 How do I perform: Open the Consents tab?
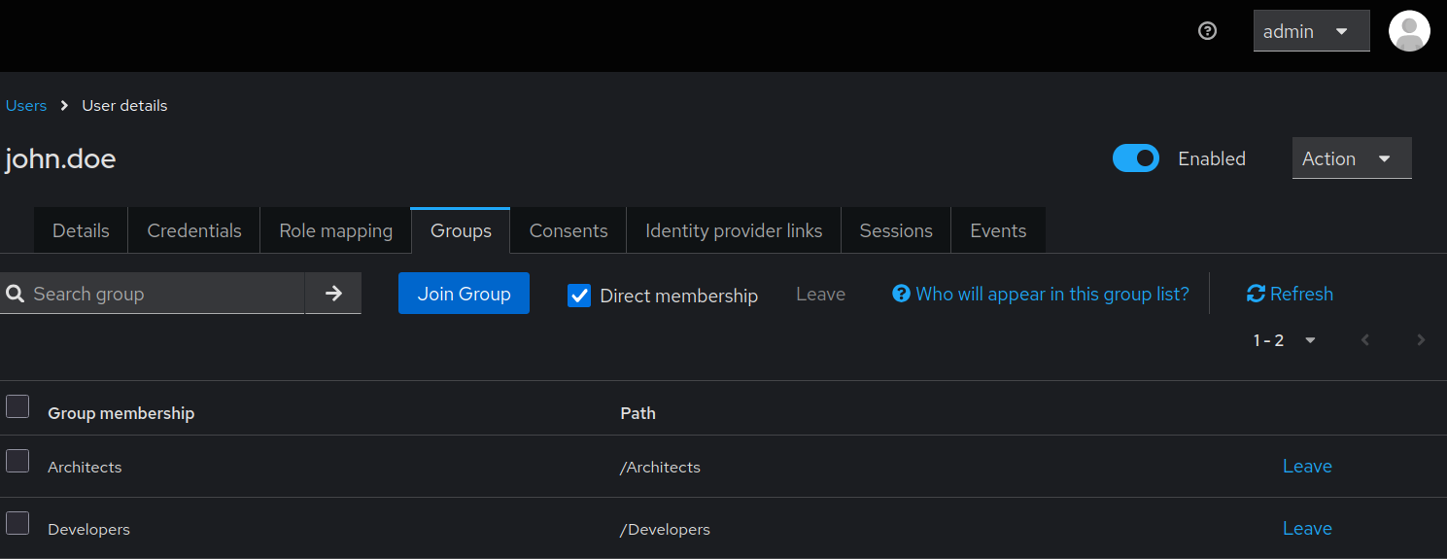click(x=568, y=230)
